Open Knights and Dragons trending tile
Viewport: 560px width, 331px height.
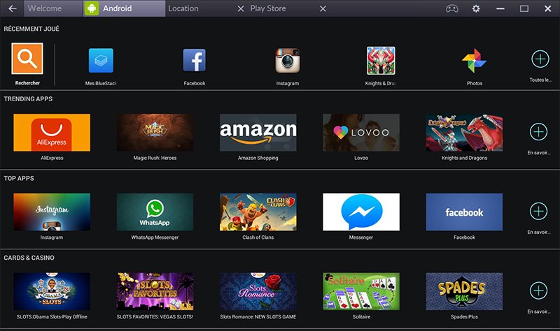tap(464, 133)
